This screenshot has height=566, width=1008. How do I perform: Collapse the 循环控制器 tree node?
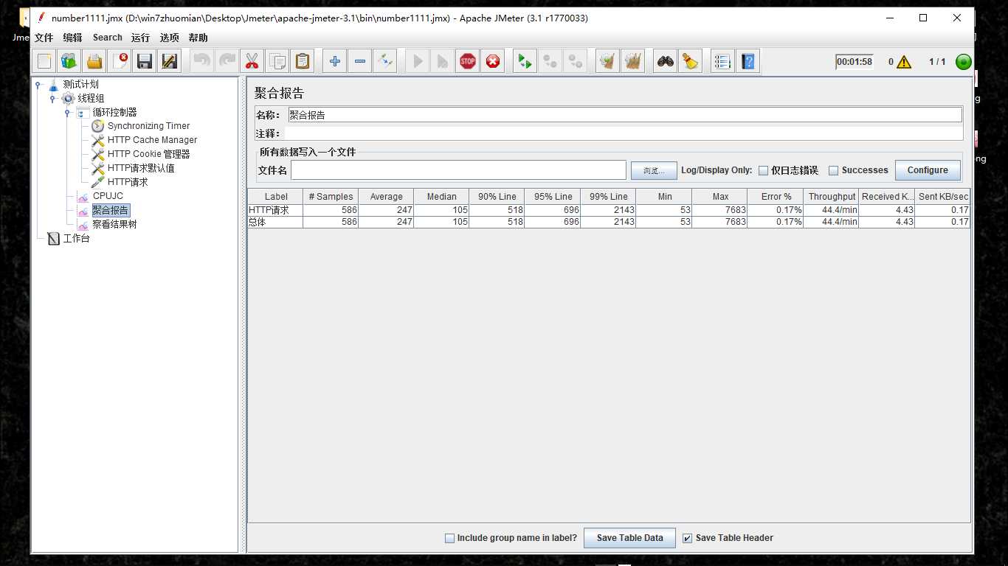(67, 113)
